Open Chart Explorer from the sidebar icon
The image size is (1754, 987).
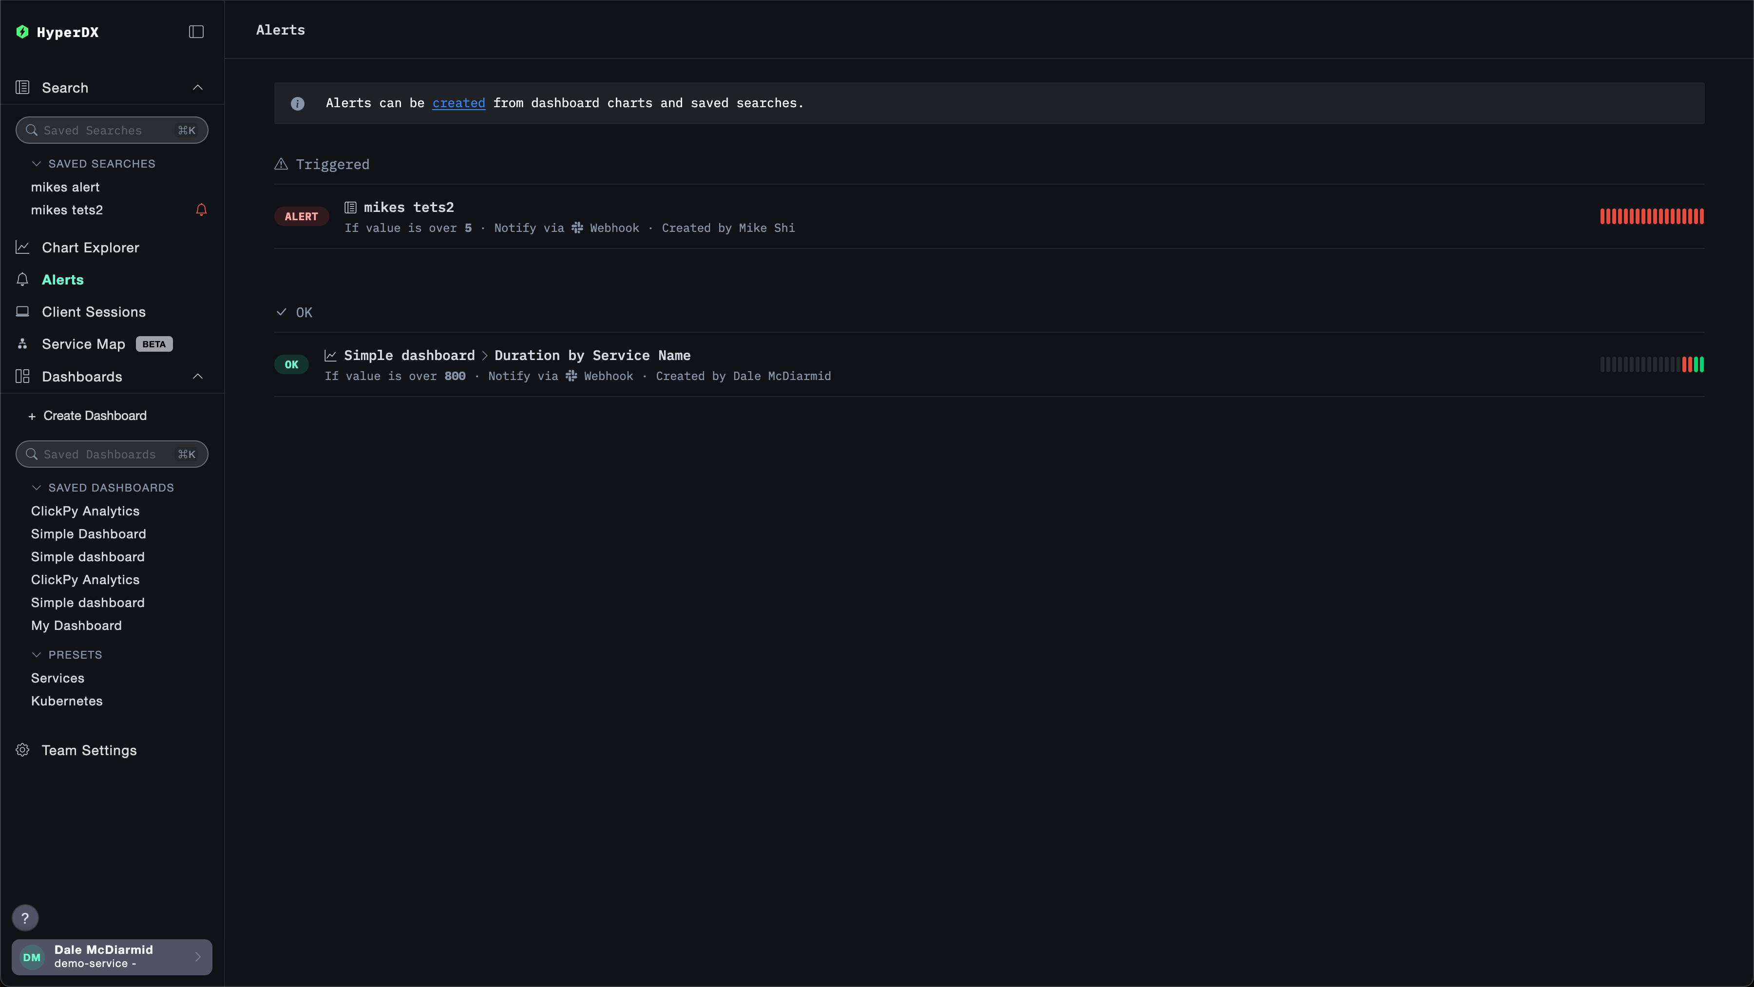(x=22, y=247)
